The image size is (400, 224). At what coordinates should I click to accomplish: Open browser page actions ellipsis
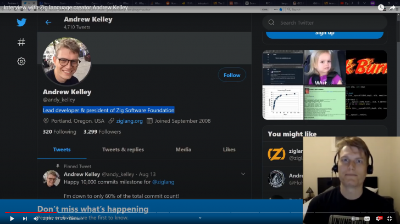pos(275,9)
